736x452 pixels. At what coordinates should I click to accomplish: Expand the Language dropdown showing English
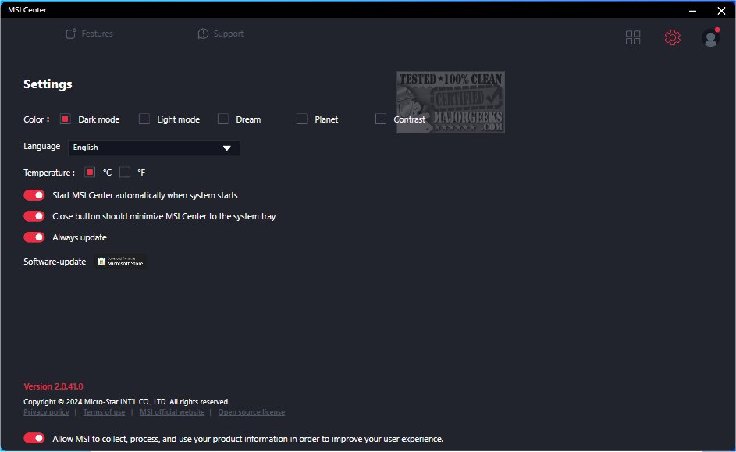tap(154, 148)
